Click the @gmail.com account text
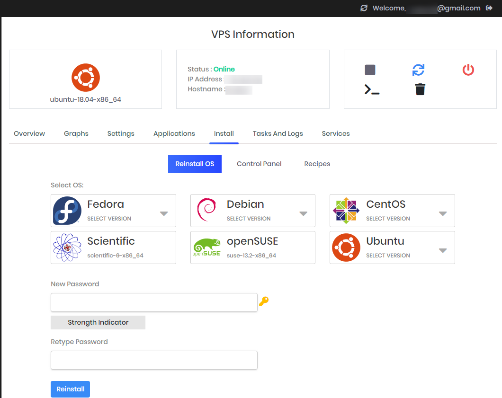The image size is (502, 398). (459, 8)
